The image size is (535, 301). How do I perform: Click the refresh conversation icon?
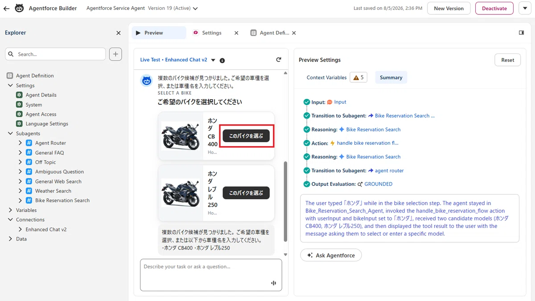tap(279, 60)
